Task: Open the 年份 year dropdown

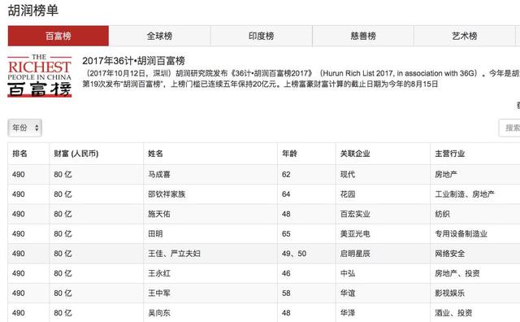Action: (x=25, y=128)
